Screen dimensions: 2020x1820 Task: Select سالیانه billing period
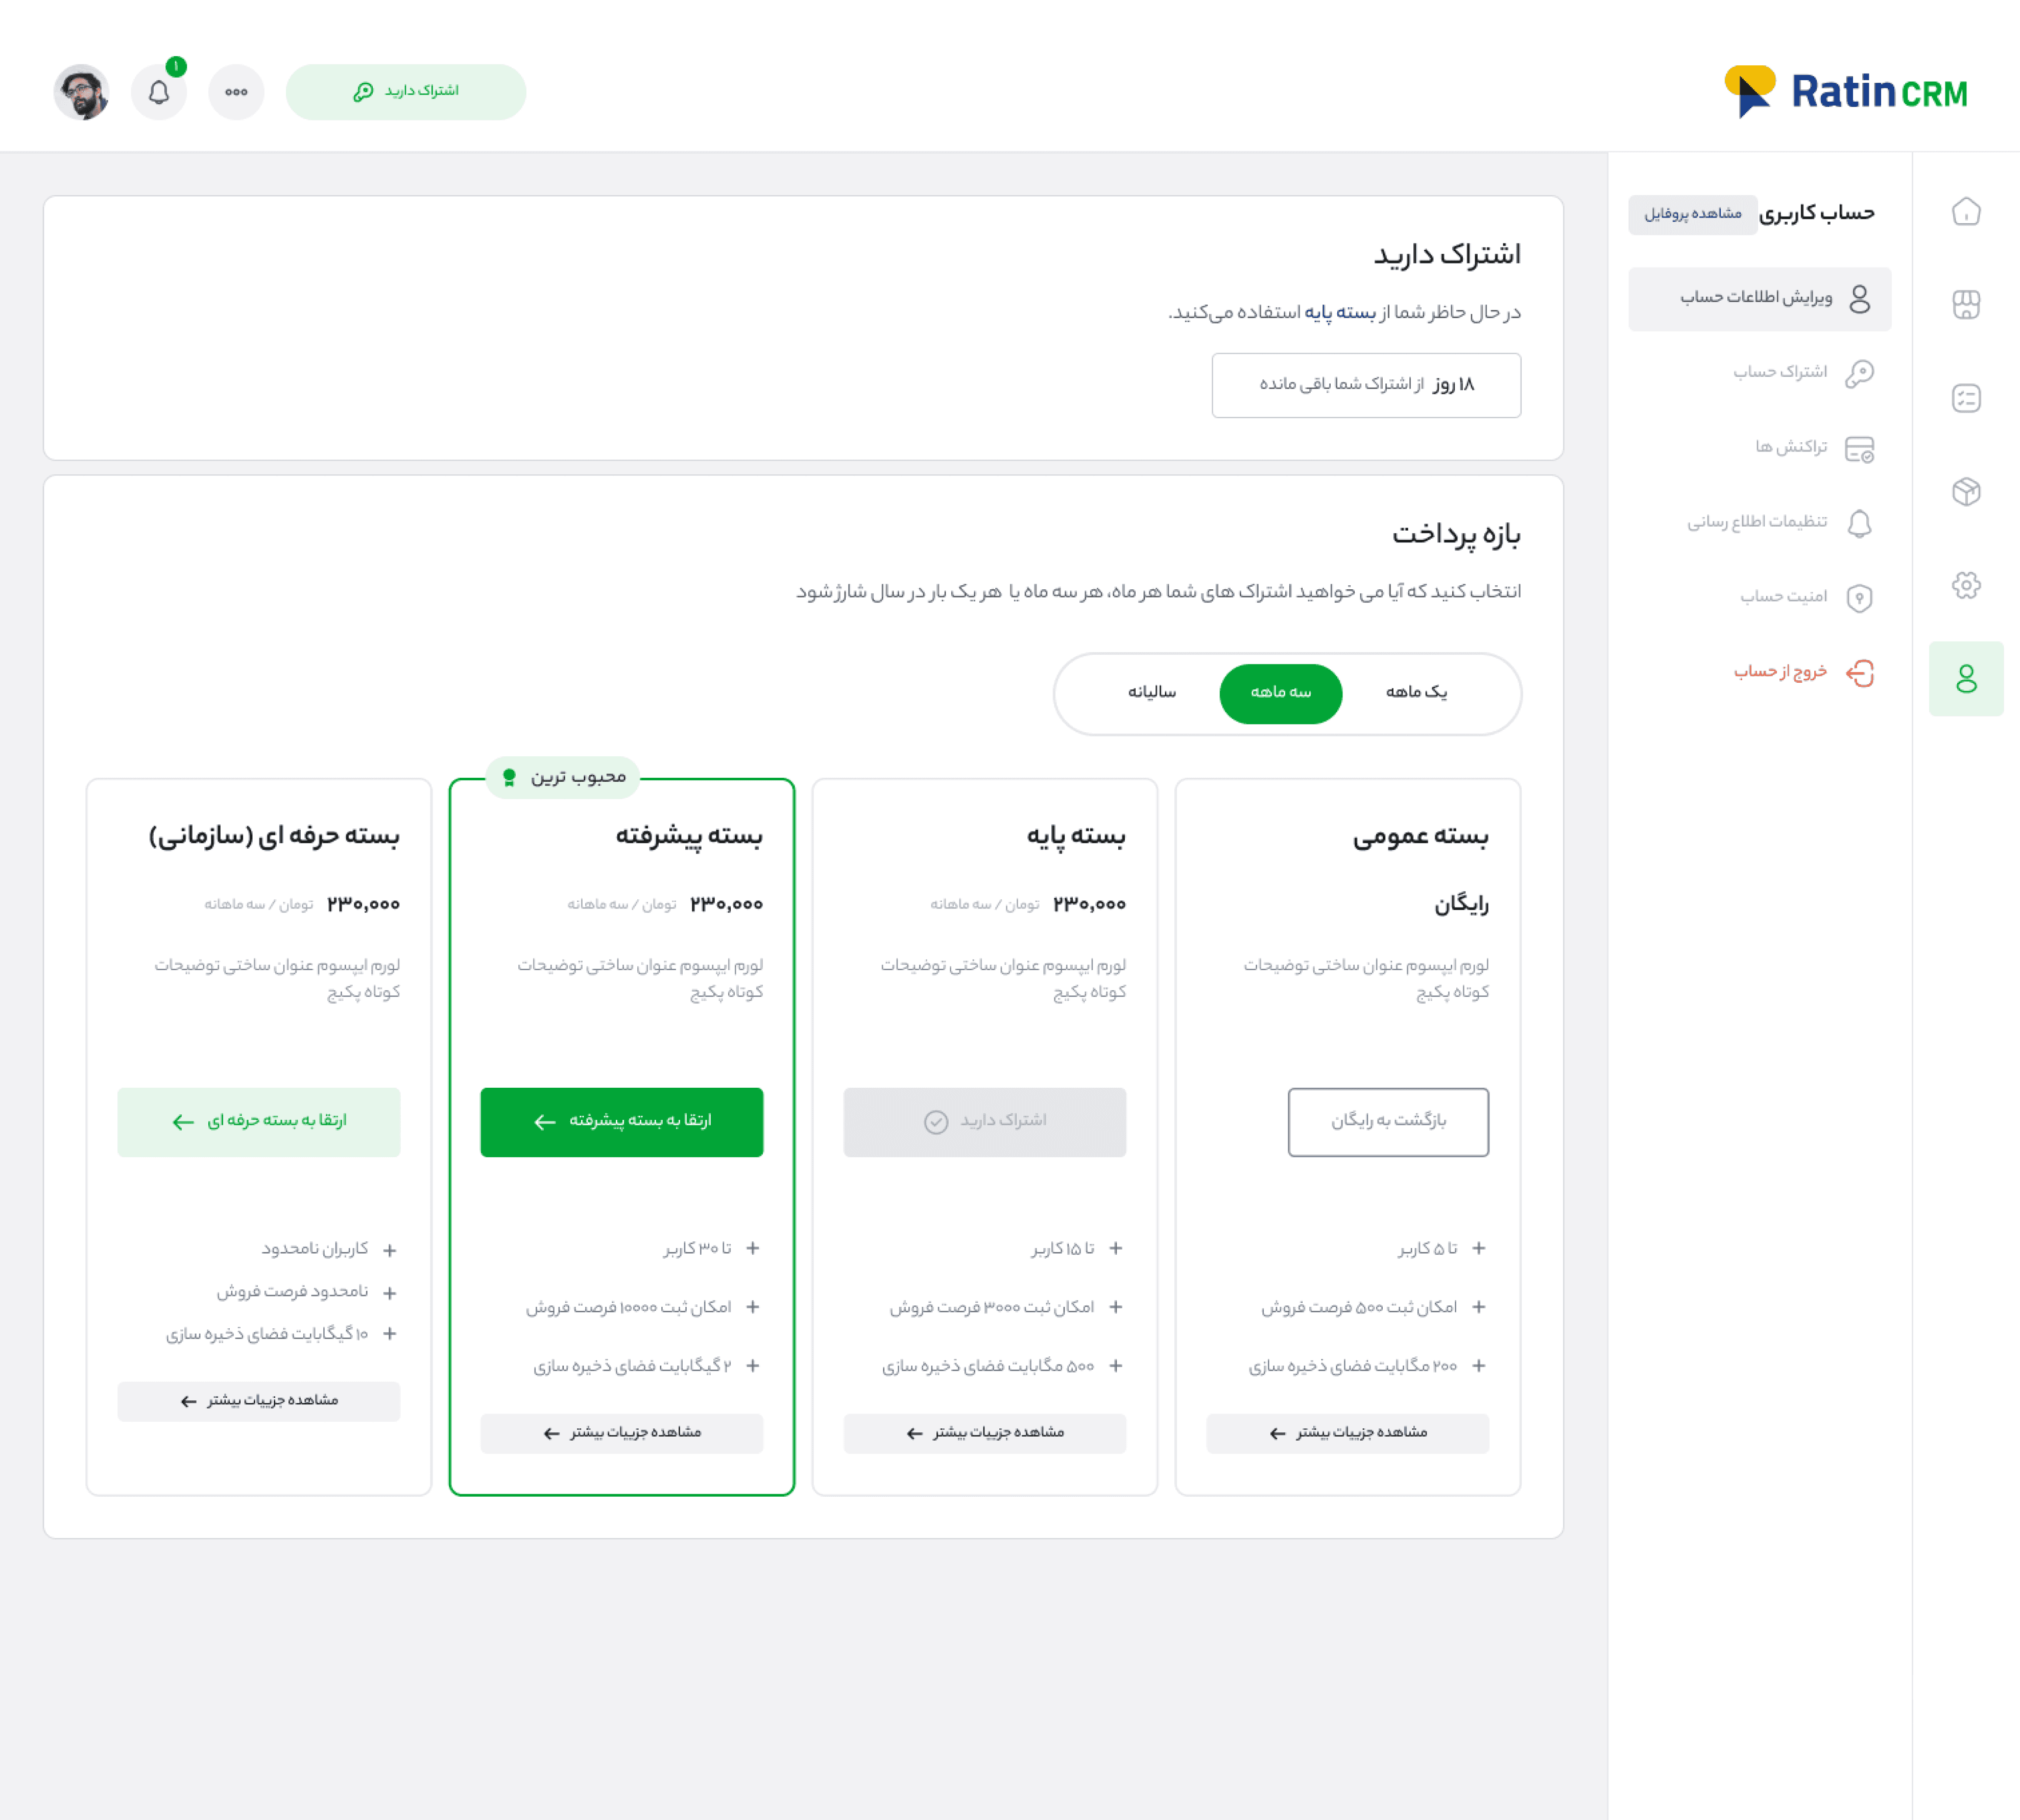pos(1152,693)
